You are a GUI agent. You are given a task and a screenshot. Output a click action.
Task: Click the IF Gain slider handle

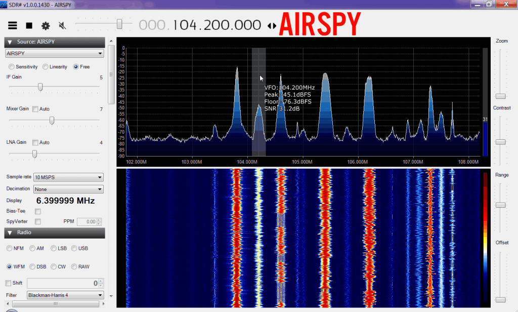pos(40,87)
